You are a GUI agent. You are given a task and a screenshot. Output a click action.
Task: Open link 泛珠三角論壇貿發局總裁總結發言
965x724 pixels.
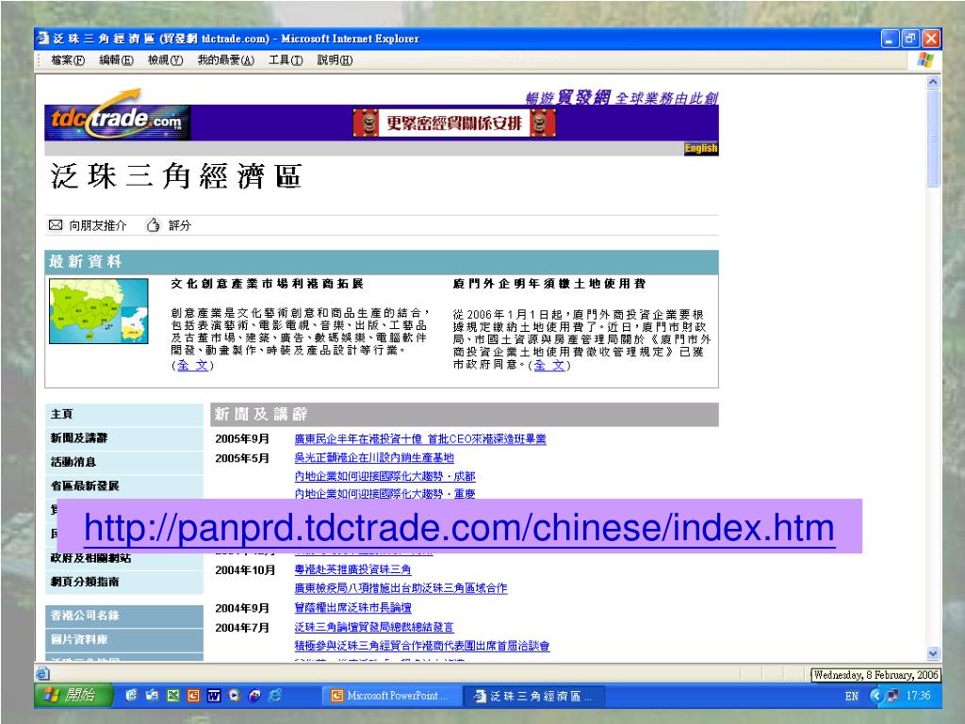point(374,627)
